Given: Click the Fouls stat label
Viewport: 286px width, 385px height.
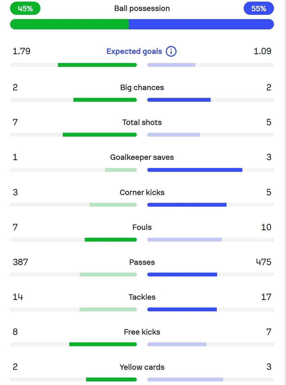Looking at the screenshot, I should [142, 227].
